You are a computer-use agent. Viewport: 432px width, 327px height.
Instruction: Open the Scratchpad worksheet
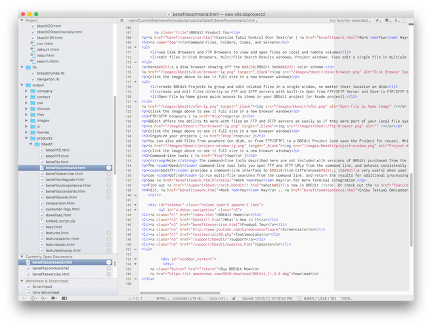[42, 286]
